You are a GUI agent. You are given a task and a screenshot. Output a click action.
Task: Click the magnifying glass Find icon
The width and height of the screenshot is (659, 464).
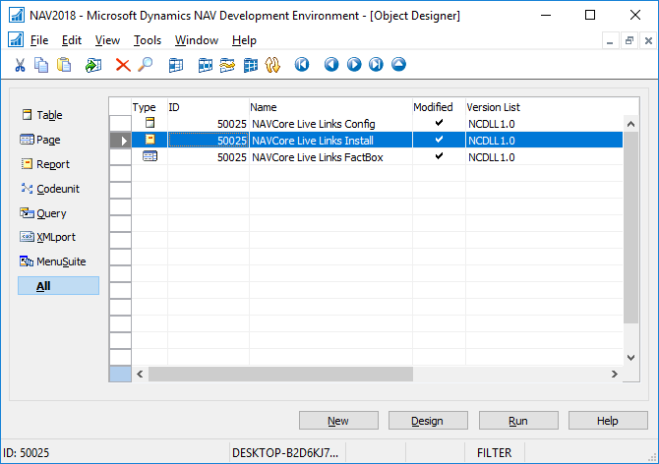pos(145,65)
